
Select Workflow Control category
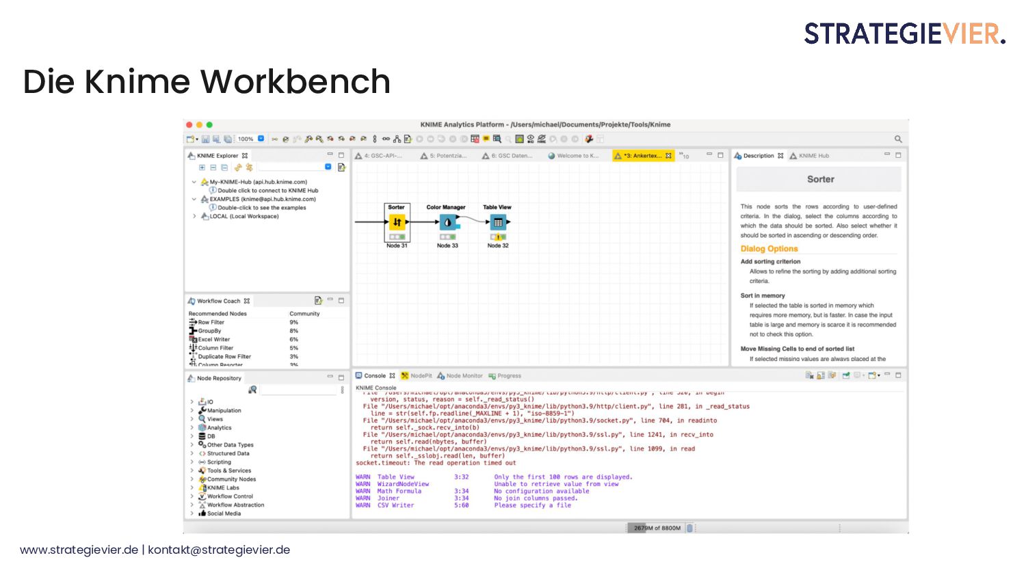click(226, 496)
